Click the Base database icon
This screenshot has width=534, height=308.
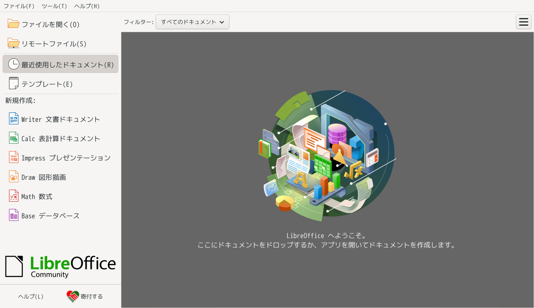[14, 215]
